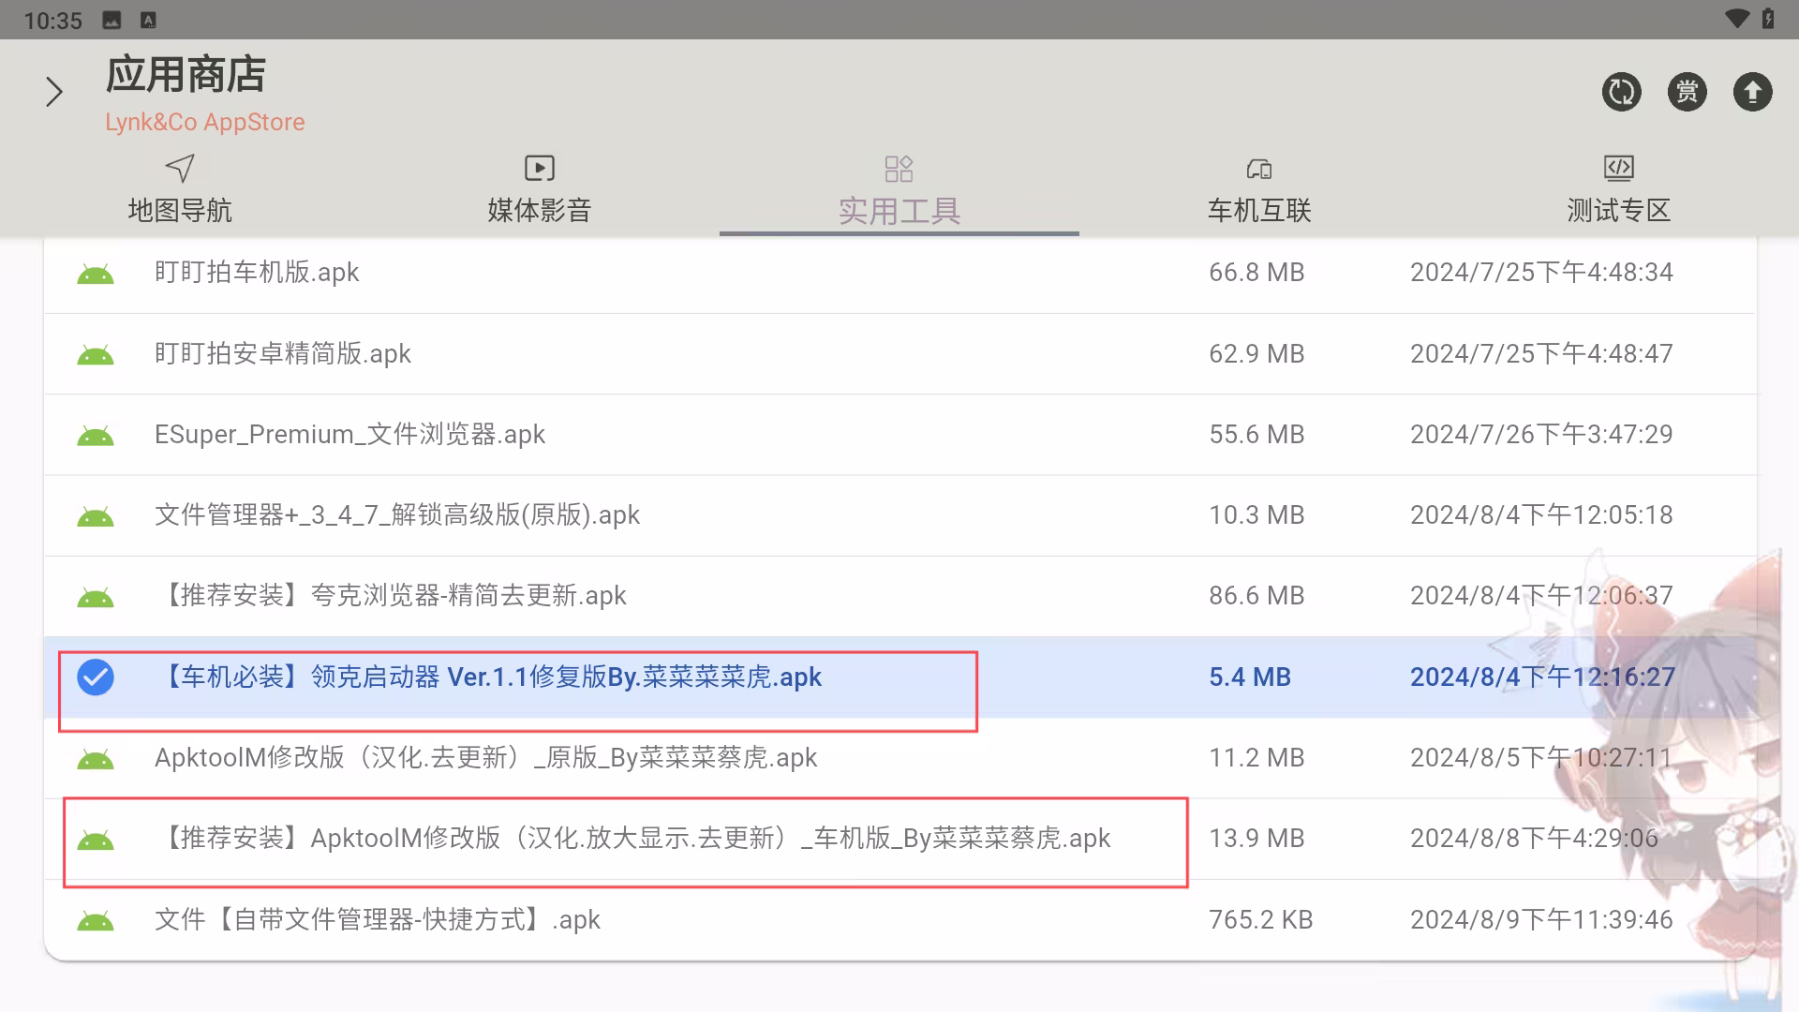
Task: Uncheck the selected 领克启动器 checkmark
Action: pyautogui.click(x=96, y=677)
